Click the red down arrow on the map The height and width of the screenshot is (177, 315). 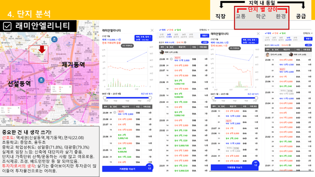(42, 49)
